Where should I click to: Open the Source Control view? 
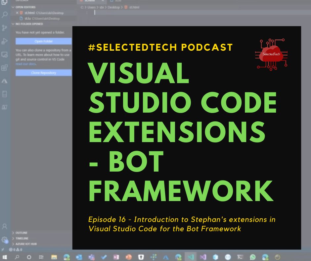point(4,28)
